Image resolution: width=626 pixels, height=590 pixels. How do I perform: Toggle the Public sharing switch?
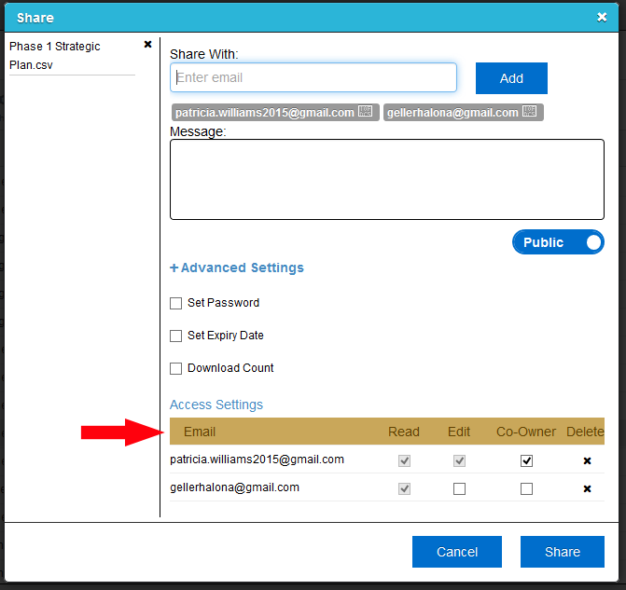coord(558,242)
